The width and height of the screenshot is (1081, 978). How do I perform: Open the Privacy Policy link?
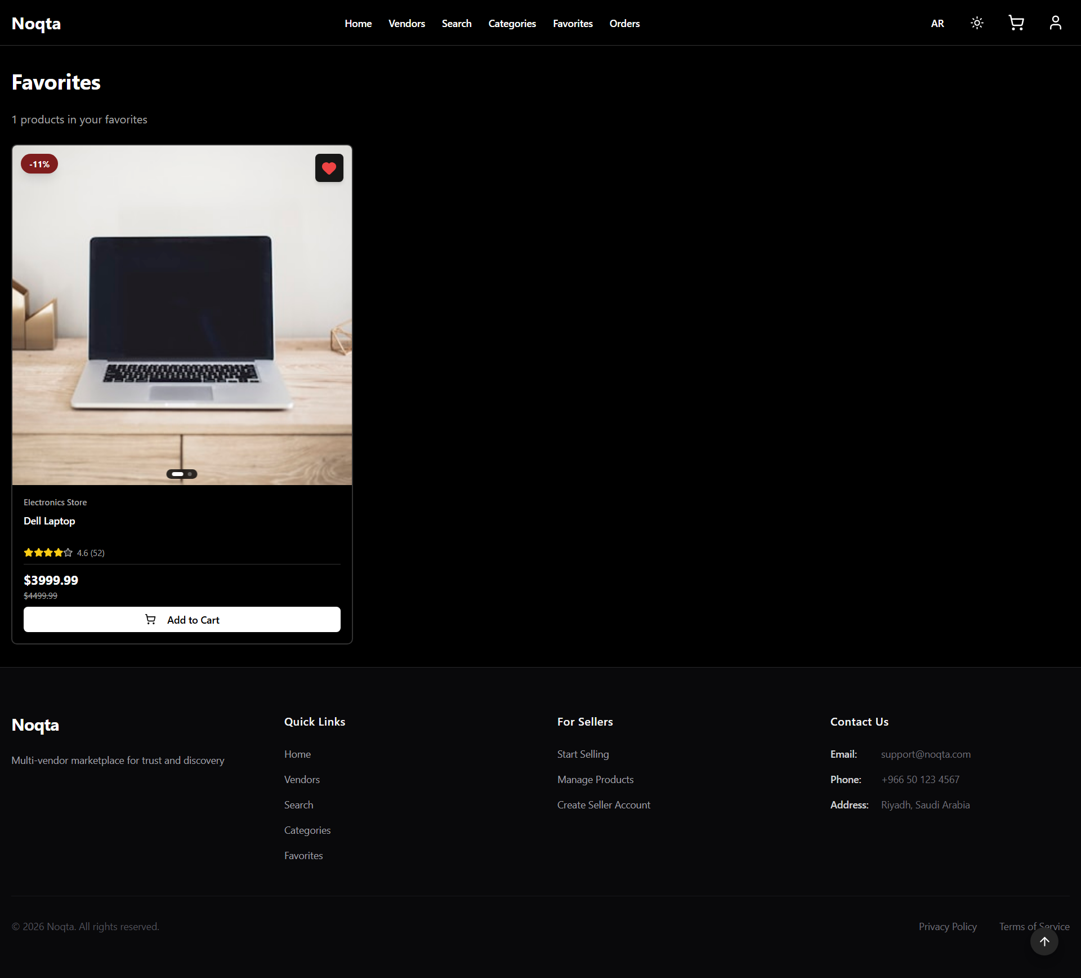tap(948, 927)
